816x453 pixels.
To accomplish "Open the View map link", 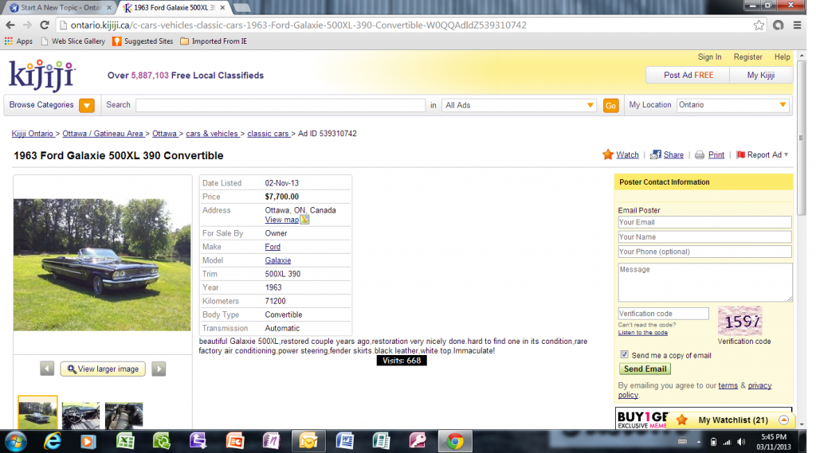I will 282,220.
